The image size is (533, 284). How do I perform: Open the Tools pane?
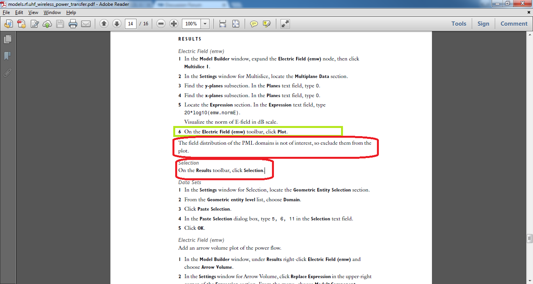coord(459,24)
